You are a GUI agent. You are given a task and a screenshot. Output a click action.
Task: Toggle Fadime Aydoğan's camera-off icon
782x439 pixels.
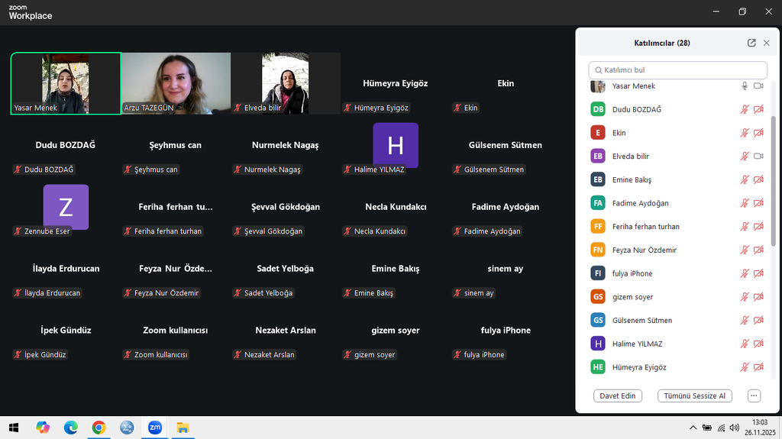pos(758,203)
